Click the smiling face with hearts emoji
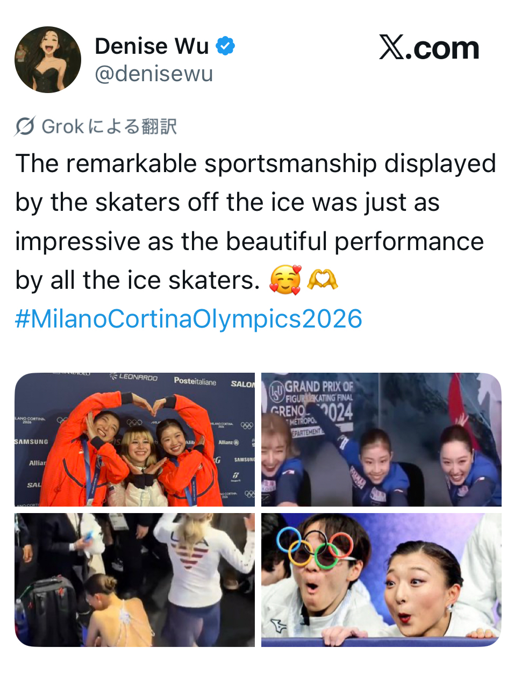Image resolution: width=507 pixels, height=683 pixels. [285, 280]
